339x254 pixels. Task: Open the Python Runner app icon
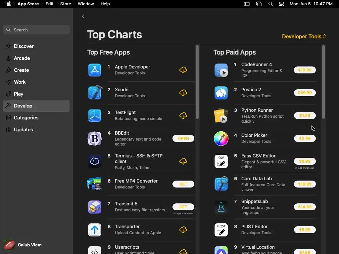(221, 115)
